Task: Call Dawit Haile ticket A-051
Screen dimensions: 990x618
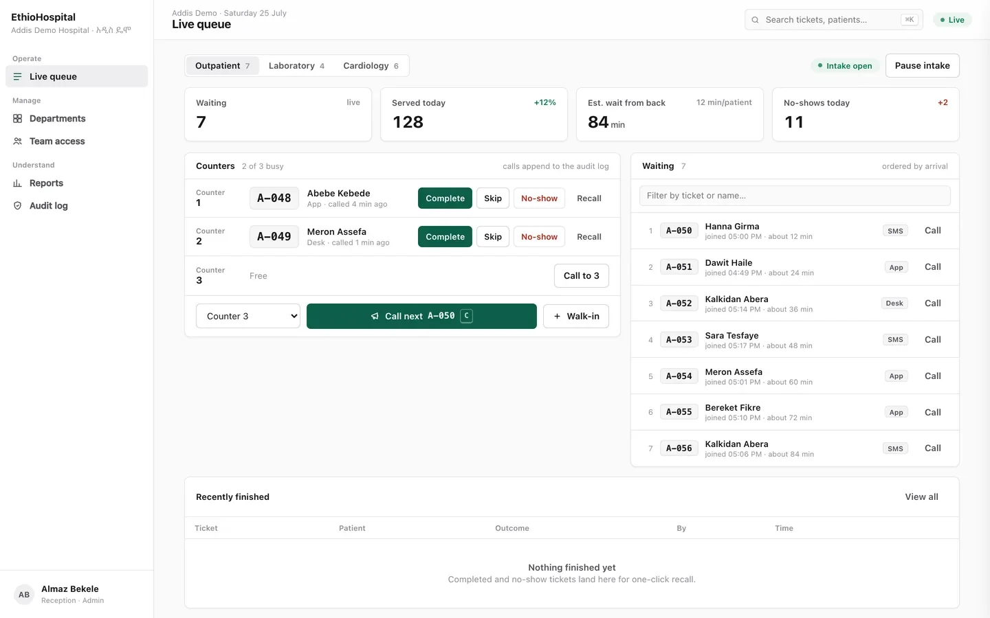Action: point(933,267)
